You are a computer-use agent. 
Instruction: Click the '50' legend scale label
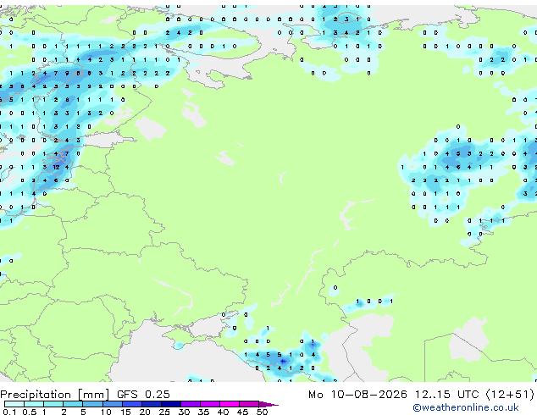(262, 412)
